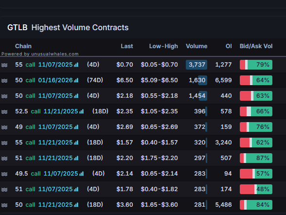The image size is (286, 215).
Task: Open chart icon for 49.5 call 11/07/2025
Action: coord(82,174)
